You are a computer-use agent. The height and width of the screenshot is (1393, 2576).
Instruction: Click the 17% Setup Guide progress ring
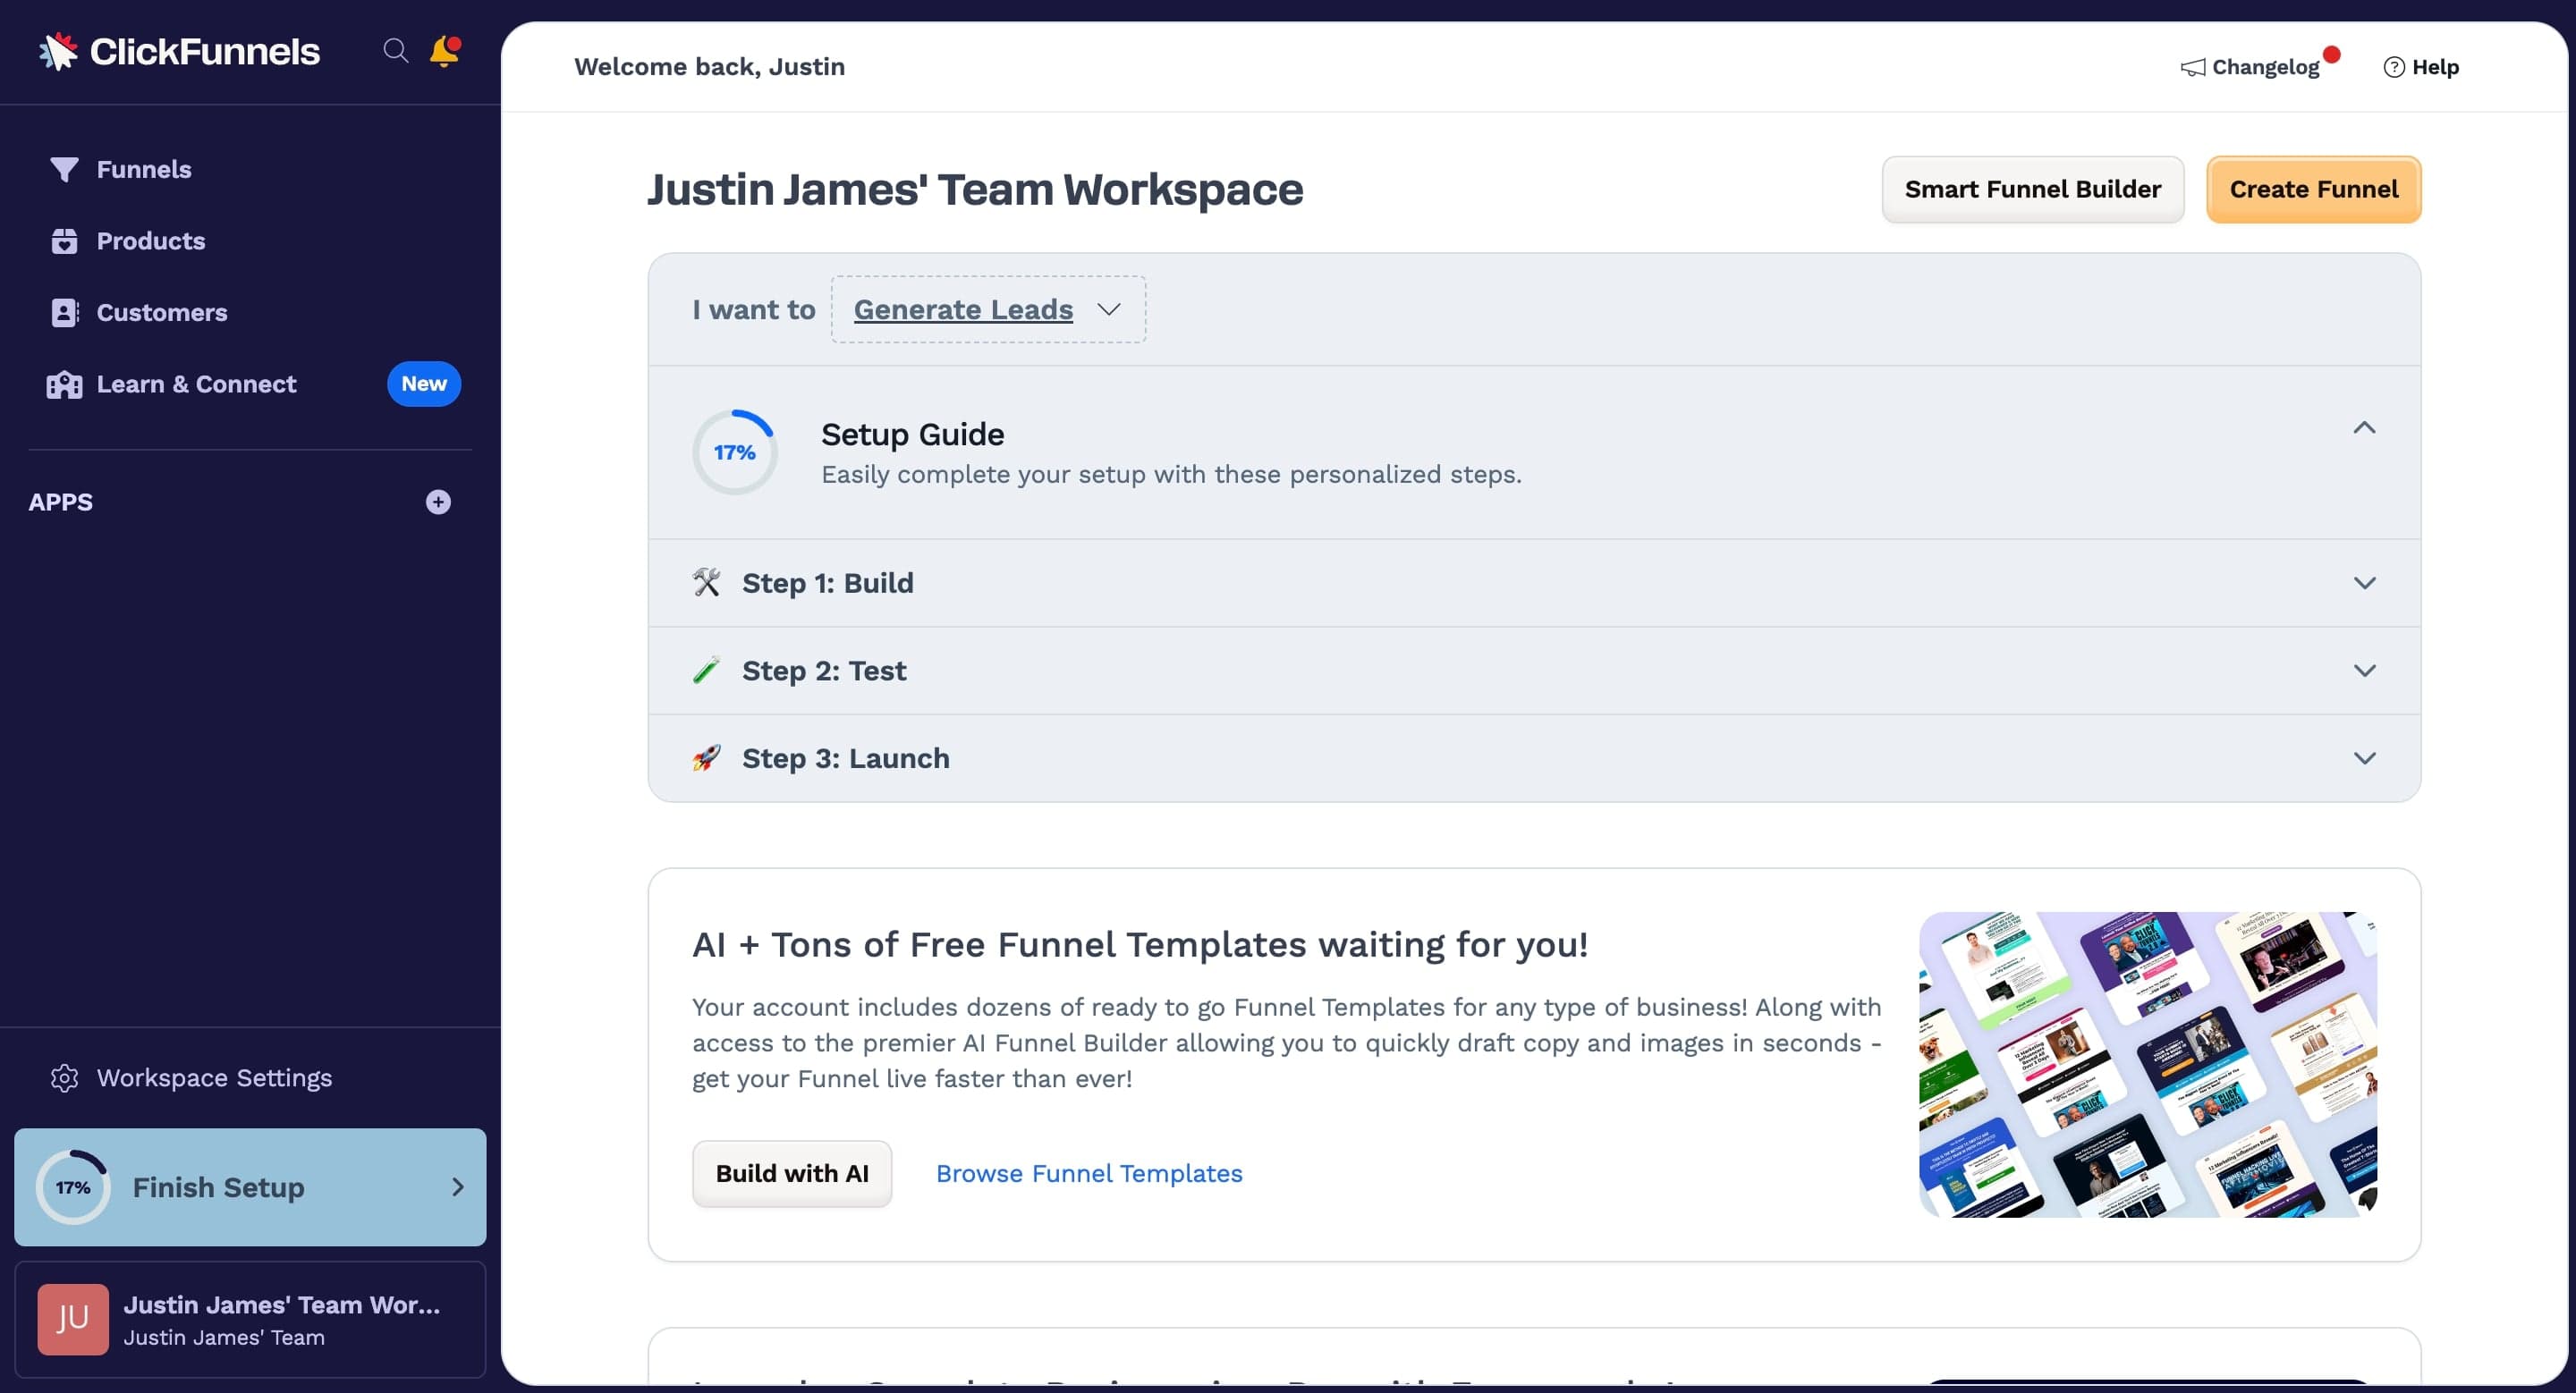[735, 452]
